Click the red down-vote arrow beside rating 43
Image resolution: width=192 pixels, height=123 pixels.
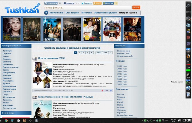[x=102, y=91]
